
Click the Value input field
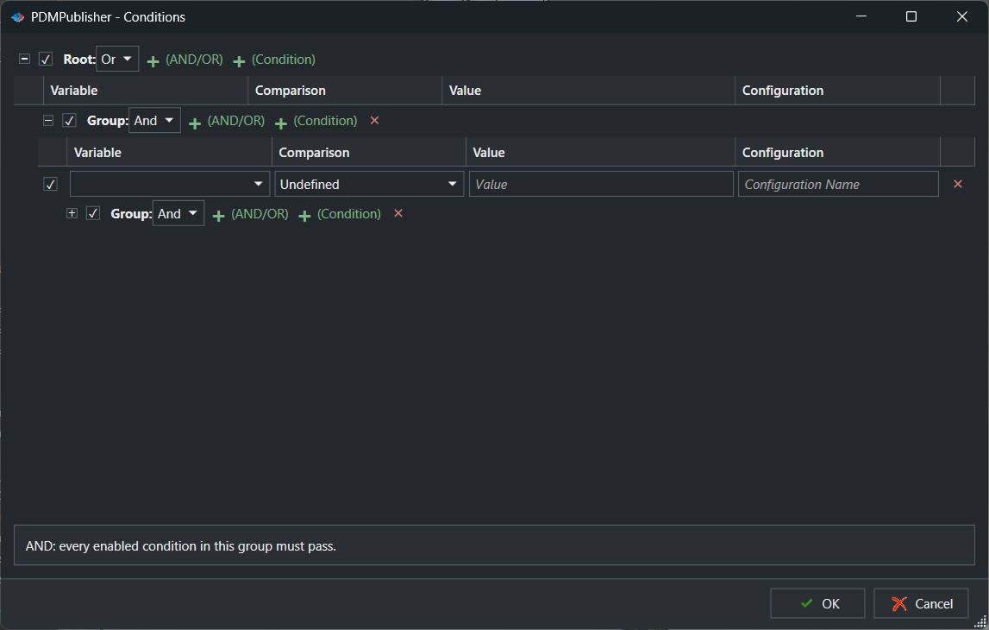coord(601,184)
